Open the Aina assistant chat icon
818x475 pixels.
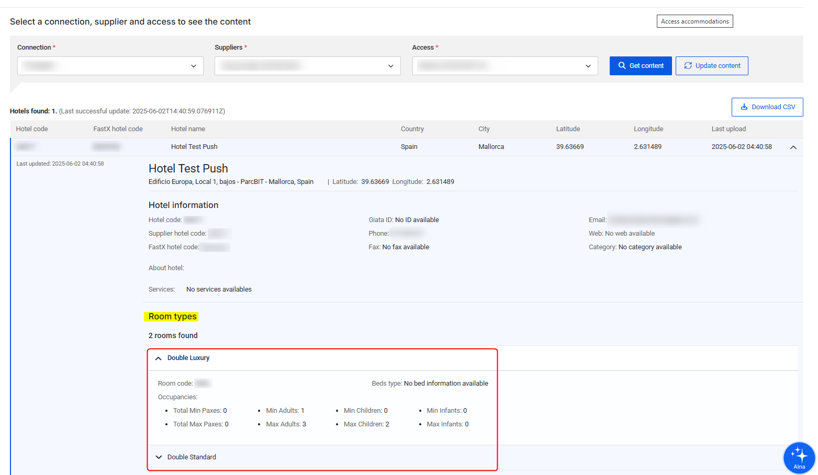coord(799,457)
